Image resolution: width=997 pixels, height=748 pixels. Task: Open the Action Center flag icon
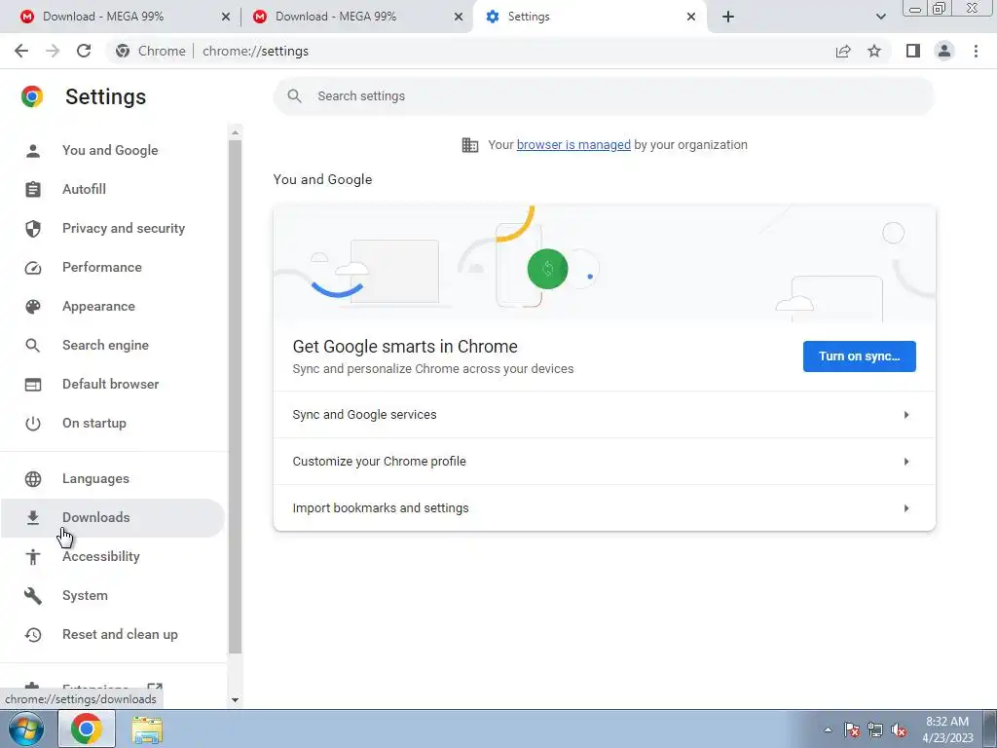coord(852,730)
